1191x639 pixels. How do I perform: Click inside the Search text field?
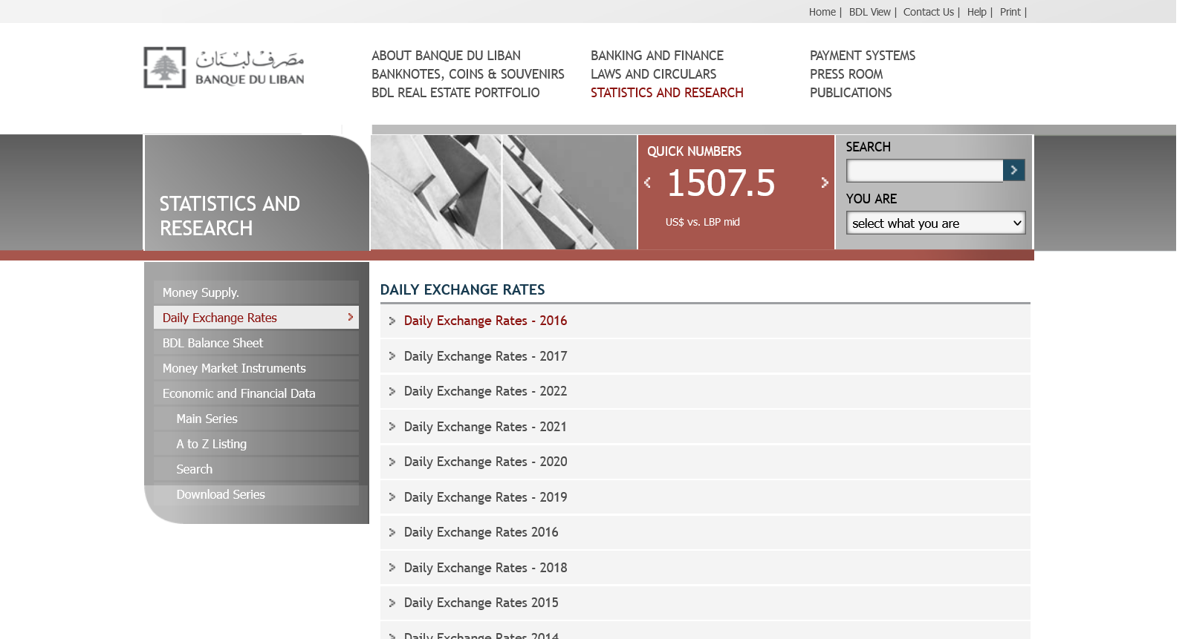click(x=924, y=171)
